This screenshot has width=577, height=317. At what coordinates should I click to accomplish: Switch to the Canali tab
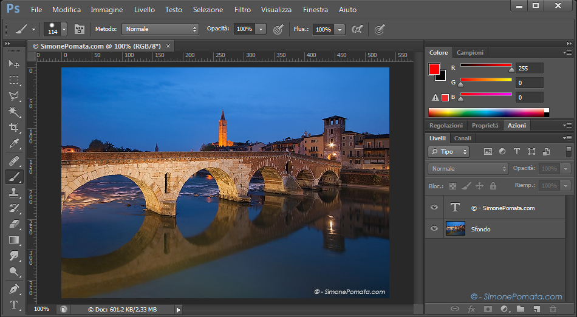(x=463, y=138)
